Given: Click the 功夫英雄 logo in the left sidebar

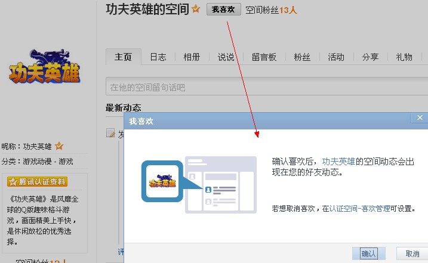Looking at the screenshot, I should click(x=45, y=67).
